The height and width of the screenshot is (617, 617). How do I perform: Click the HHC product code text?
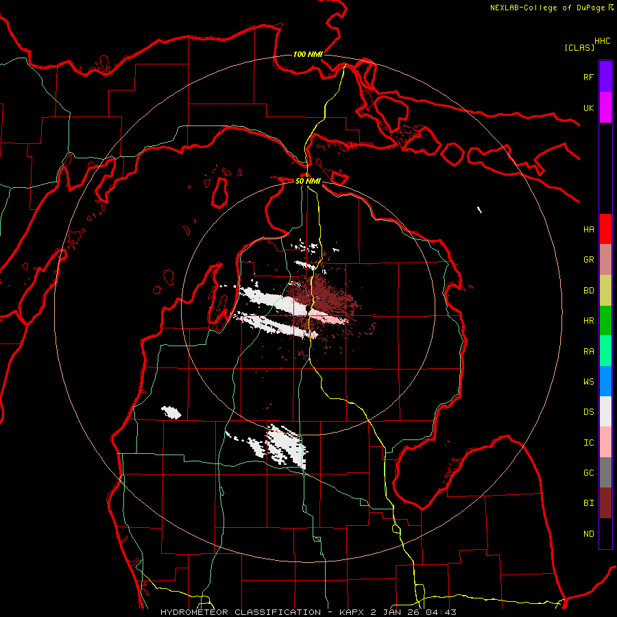coord(603,41)
